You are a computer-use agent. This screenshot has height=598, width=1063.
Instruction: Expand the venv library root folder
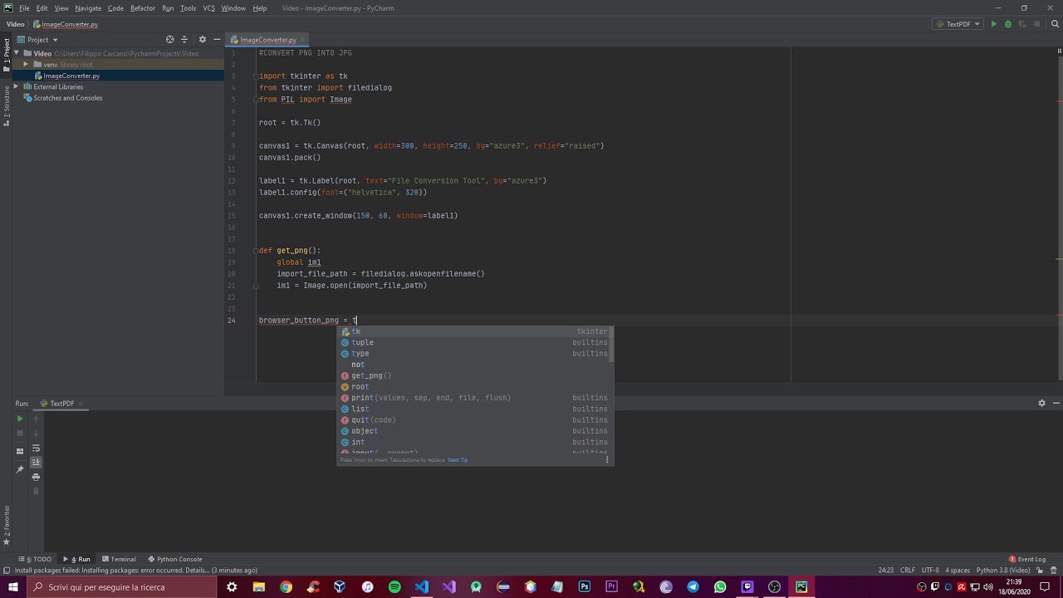pos(26,64)
